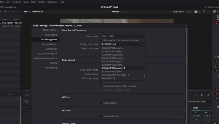
Task: Open the Timeline 1 selector dropdown
Action: [117, 12]
